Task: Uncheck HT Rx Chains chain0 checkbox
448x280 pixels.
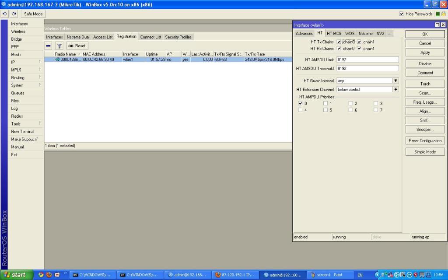Action: [339, 49]
